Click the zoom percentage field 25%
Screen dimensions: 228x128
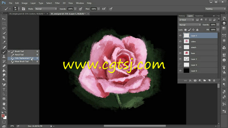12,126
